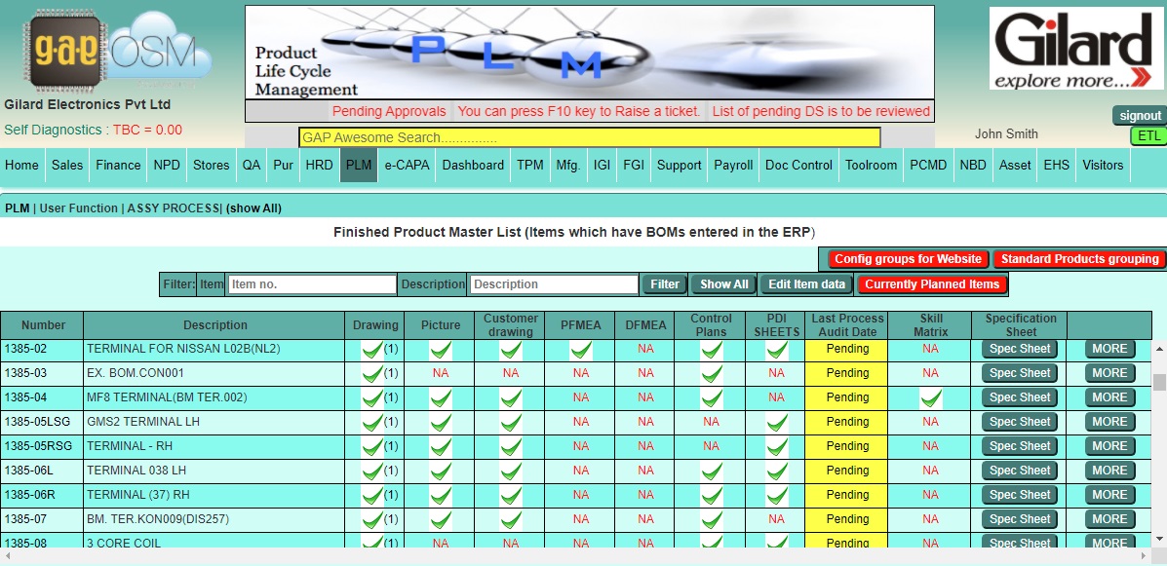Viewport: 1167px width, 566px height.
Task: Select the Doc Control menu item
Action: [x=798, y=166]
